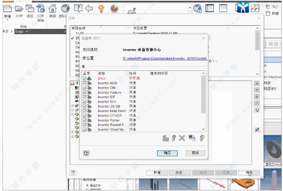Click the question mark speech bubble icon
The image size is (283, 191).
(x=78, y=8)
